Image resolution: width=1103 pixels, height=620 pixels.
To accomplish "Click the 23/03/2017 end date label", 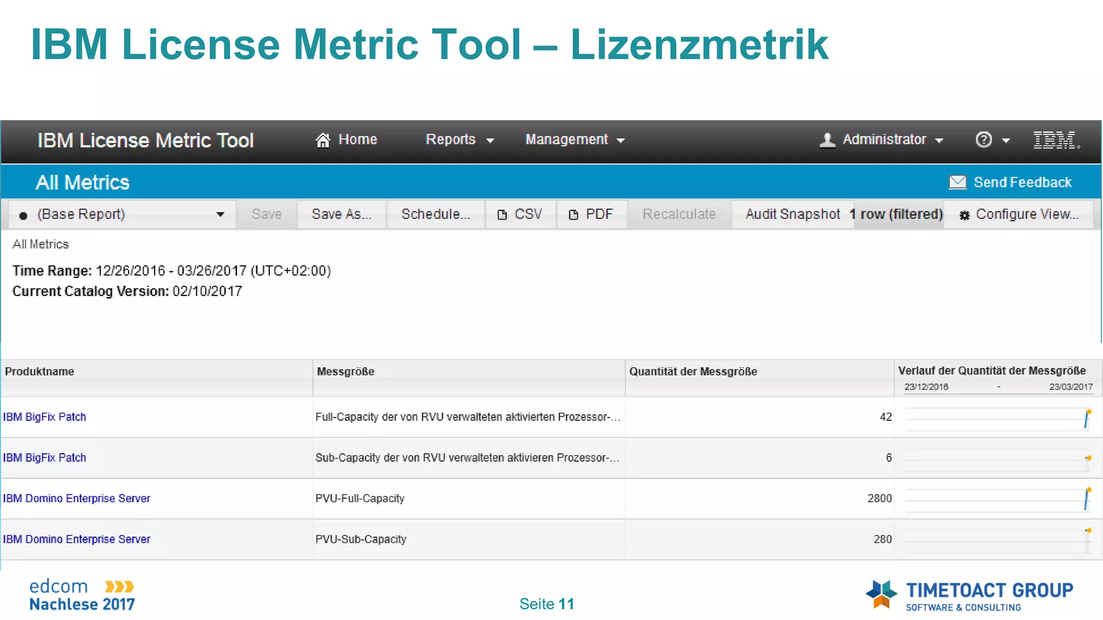I will [1071, 387].
